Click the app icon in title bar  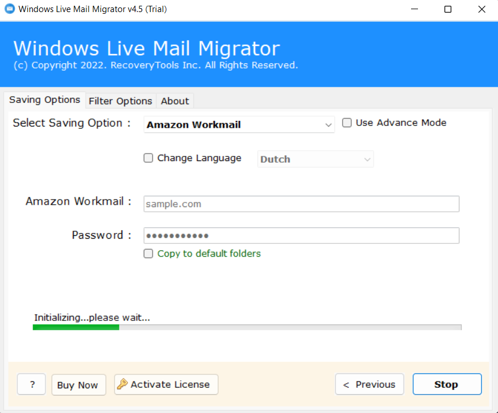coord(10,9)
